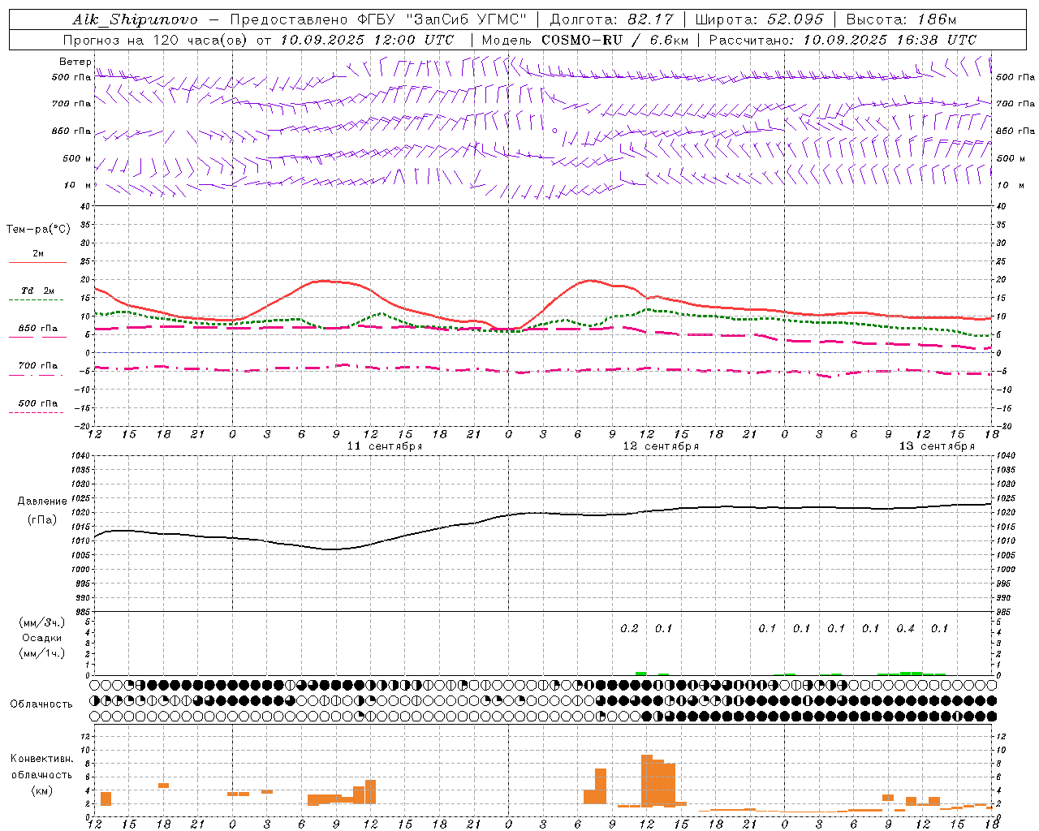This screenshot has width=1039, height=831.
Task: Click the 0.2 precipitation amount
Action: tap(629, 628)
